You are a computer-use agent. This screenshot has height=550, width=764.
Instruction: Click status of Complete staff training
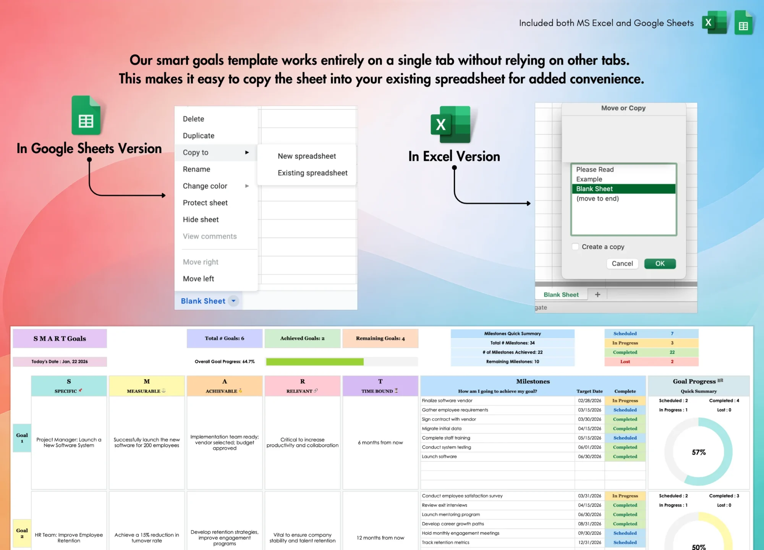click(625, 438)
